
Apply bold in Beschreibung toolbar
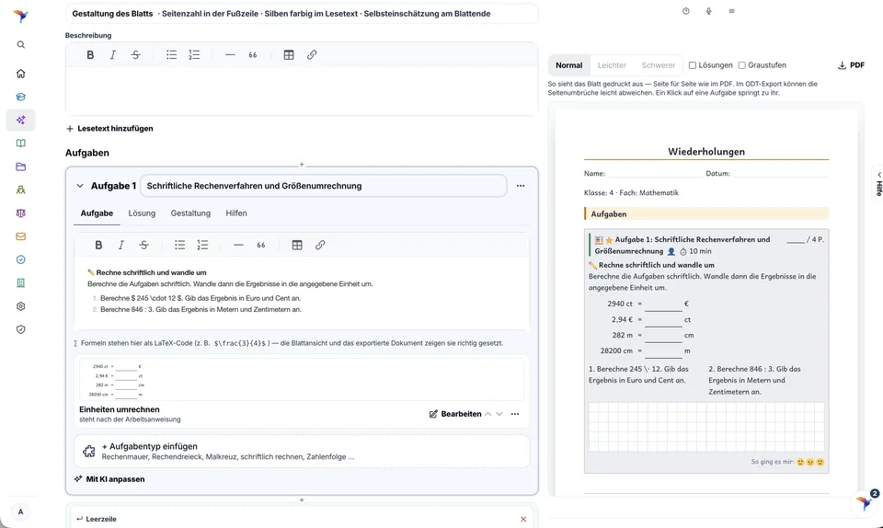[90, 54]
